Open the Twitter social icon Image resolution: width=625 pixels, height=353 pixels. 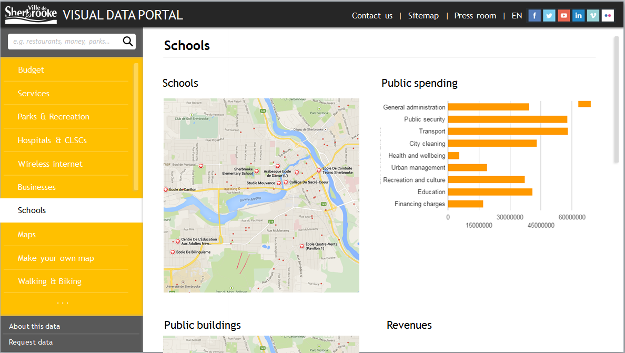tap(549, 16)
